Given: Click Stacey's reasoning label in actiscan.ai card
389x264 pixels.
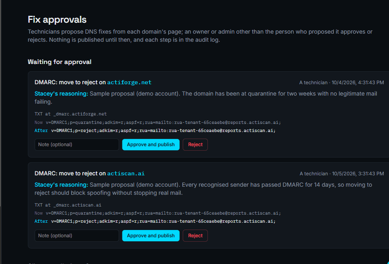Looking at the screenshot, I should click(61, 185).
